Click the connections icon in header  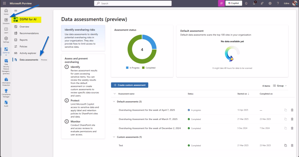tap(262, 3)
